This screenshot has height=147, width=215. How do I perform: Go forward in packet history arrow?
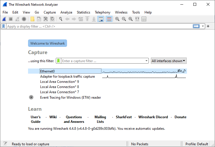pyautogui.click(x=74, y=19)
